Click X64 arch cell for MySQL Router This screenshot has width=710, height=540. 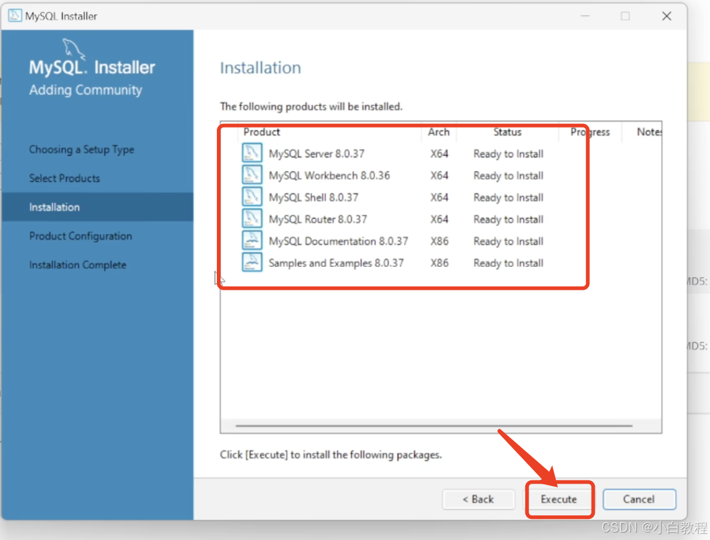coord(439,220)
